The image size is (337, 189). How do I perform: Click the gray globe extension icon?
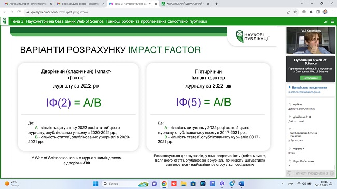(304, 12)
